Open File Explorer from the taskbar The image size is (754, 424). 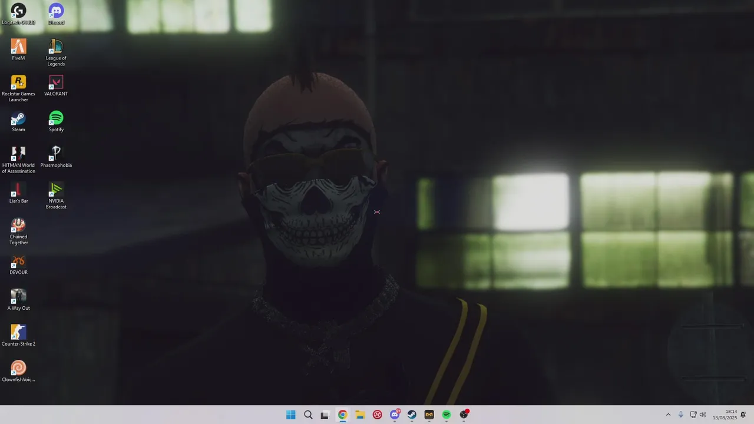(x=360, y=415)
